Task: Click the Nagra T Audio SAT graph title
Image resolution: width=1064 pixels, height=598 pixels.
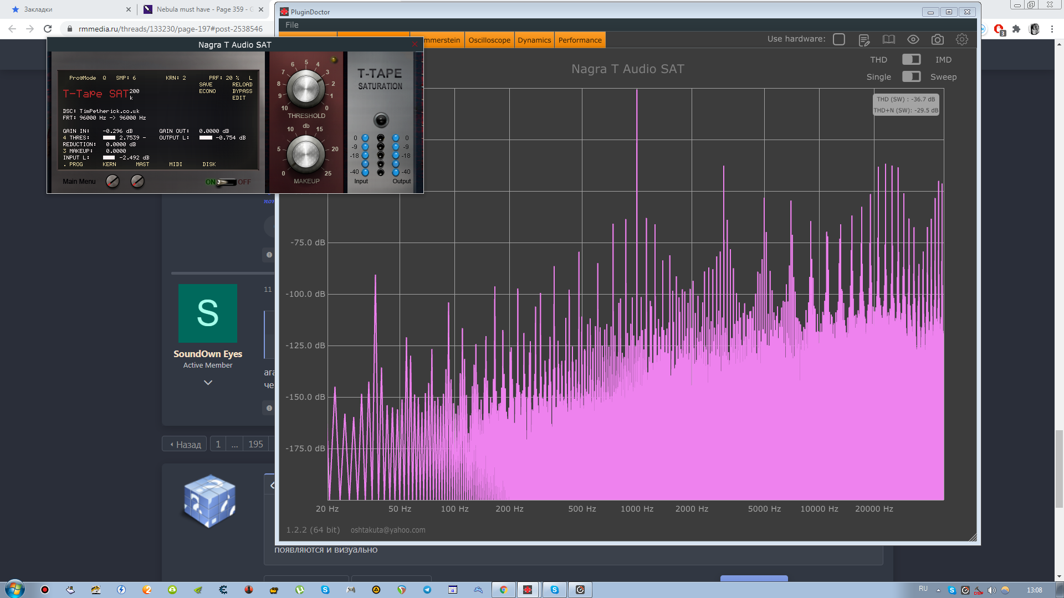Action: 627,69
